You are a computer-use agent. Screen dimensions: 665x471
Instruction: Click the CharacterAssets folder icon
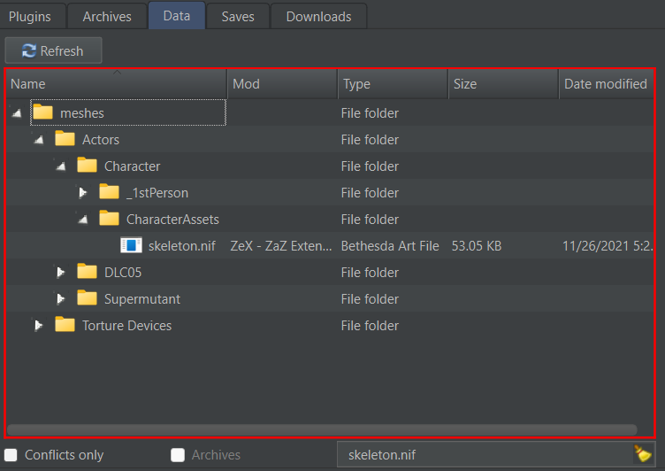coord(109,219)
